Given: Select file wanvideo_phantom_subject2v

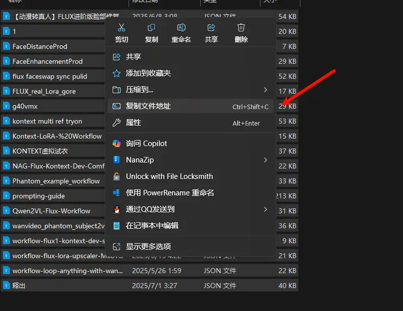Looking at the screenshot, I should 58,226.
